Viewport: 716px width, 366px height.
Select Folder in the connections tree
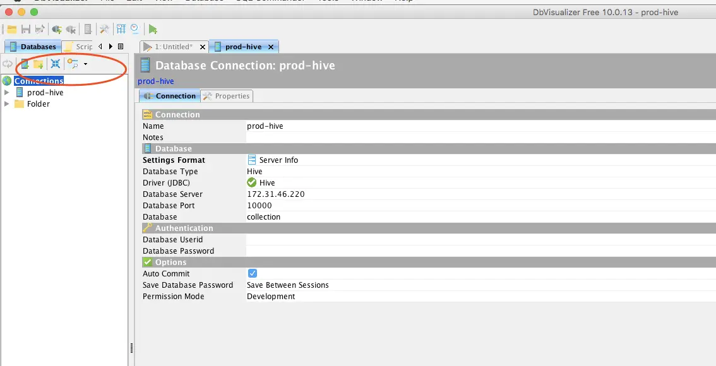click(39, 103)
